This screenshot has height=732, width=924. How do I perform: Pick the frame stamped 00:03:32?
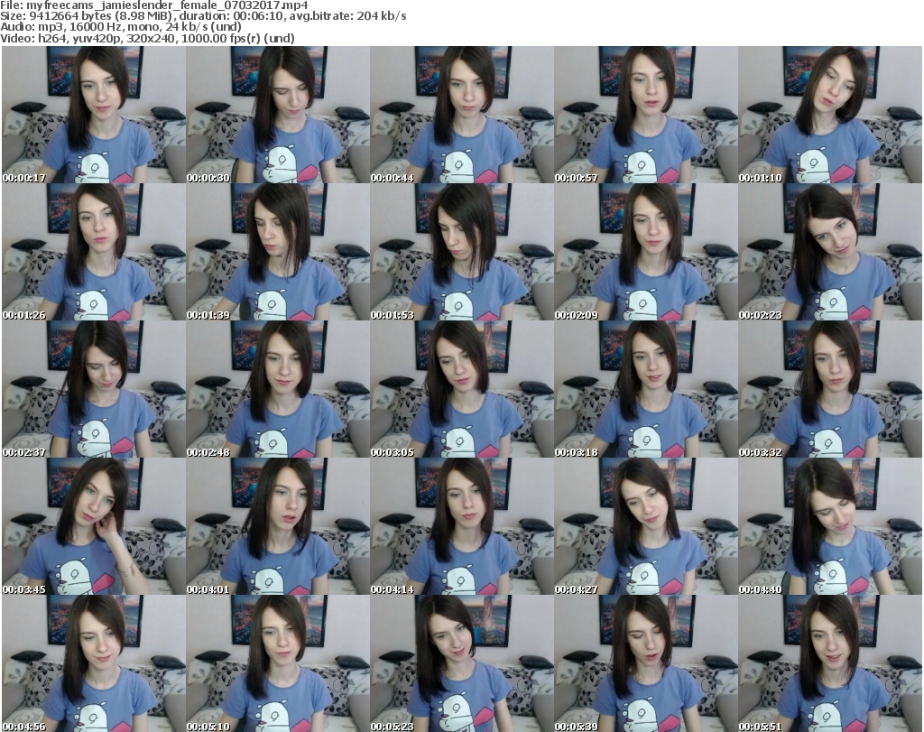point(830,390)
